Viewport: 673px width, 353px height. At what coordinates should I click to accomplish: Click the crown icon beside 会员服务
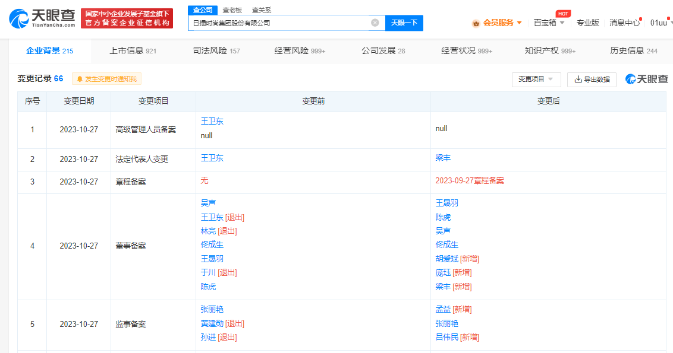[x=476, y=23]
